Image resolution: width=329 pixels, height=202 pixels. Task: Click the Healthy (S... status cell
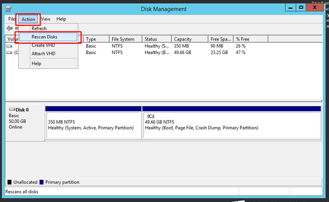157,46
